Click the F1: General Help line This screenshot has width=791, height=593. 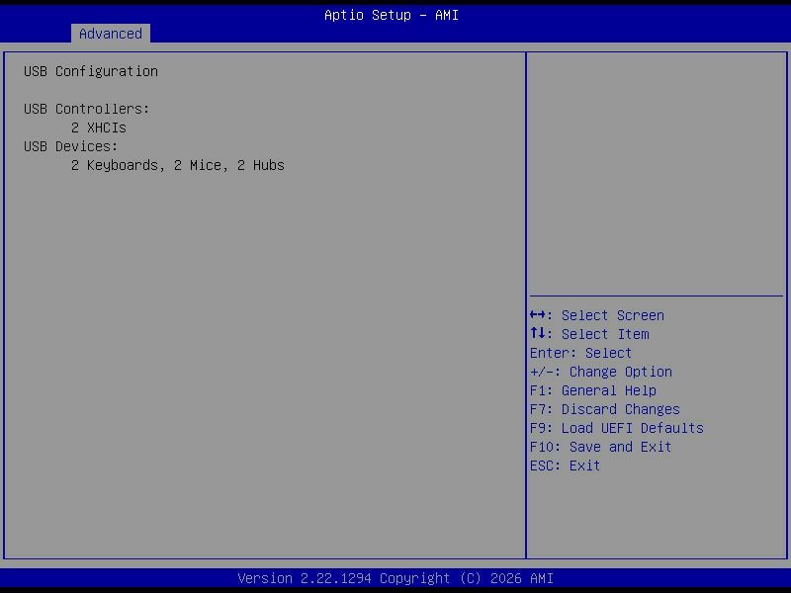tap(592, 390)
